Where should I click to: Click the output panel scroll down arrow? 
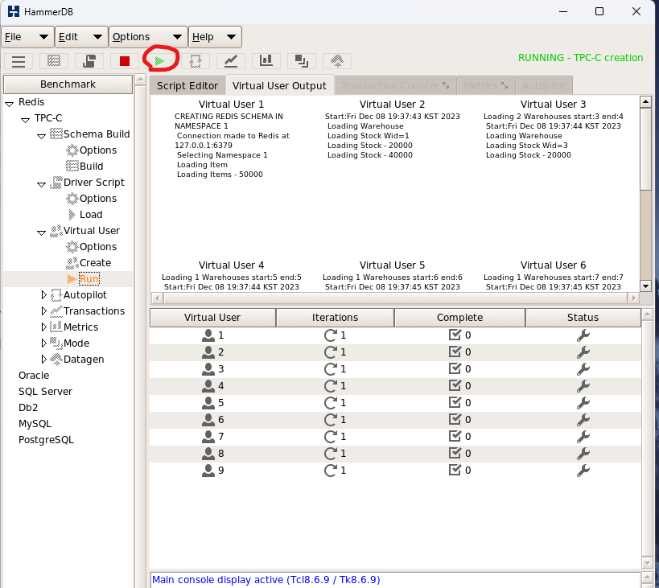645,286
